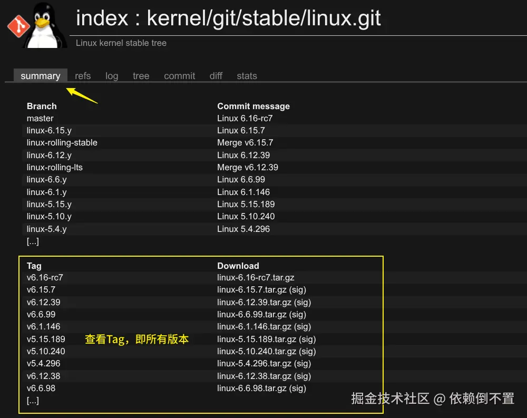This screenshot has width=527, height=418.
Task: Switch to the diff tab
Action: pyautogui.click(x=216, y=76)
